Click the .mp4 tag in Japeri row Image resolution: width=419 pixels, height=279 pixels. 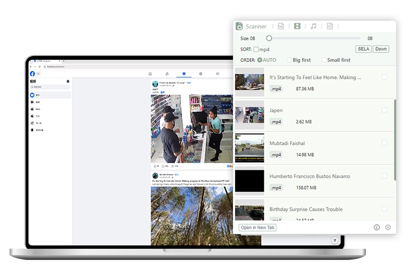click(276, 122)
